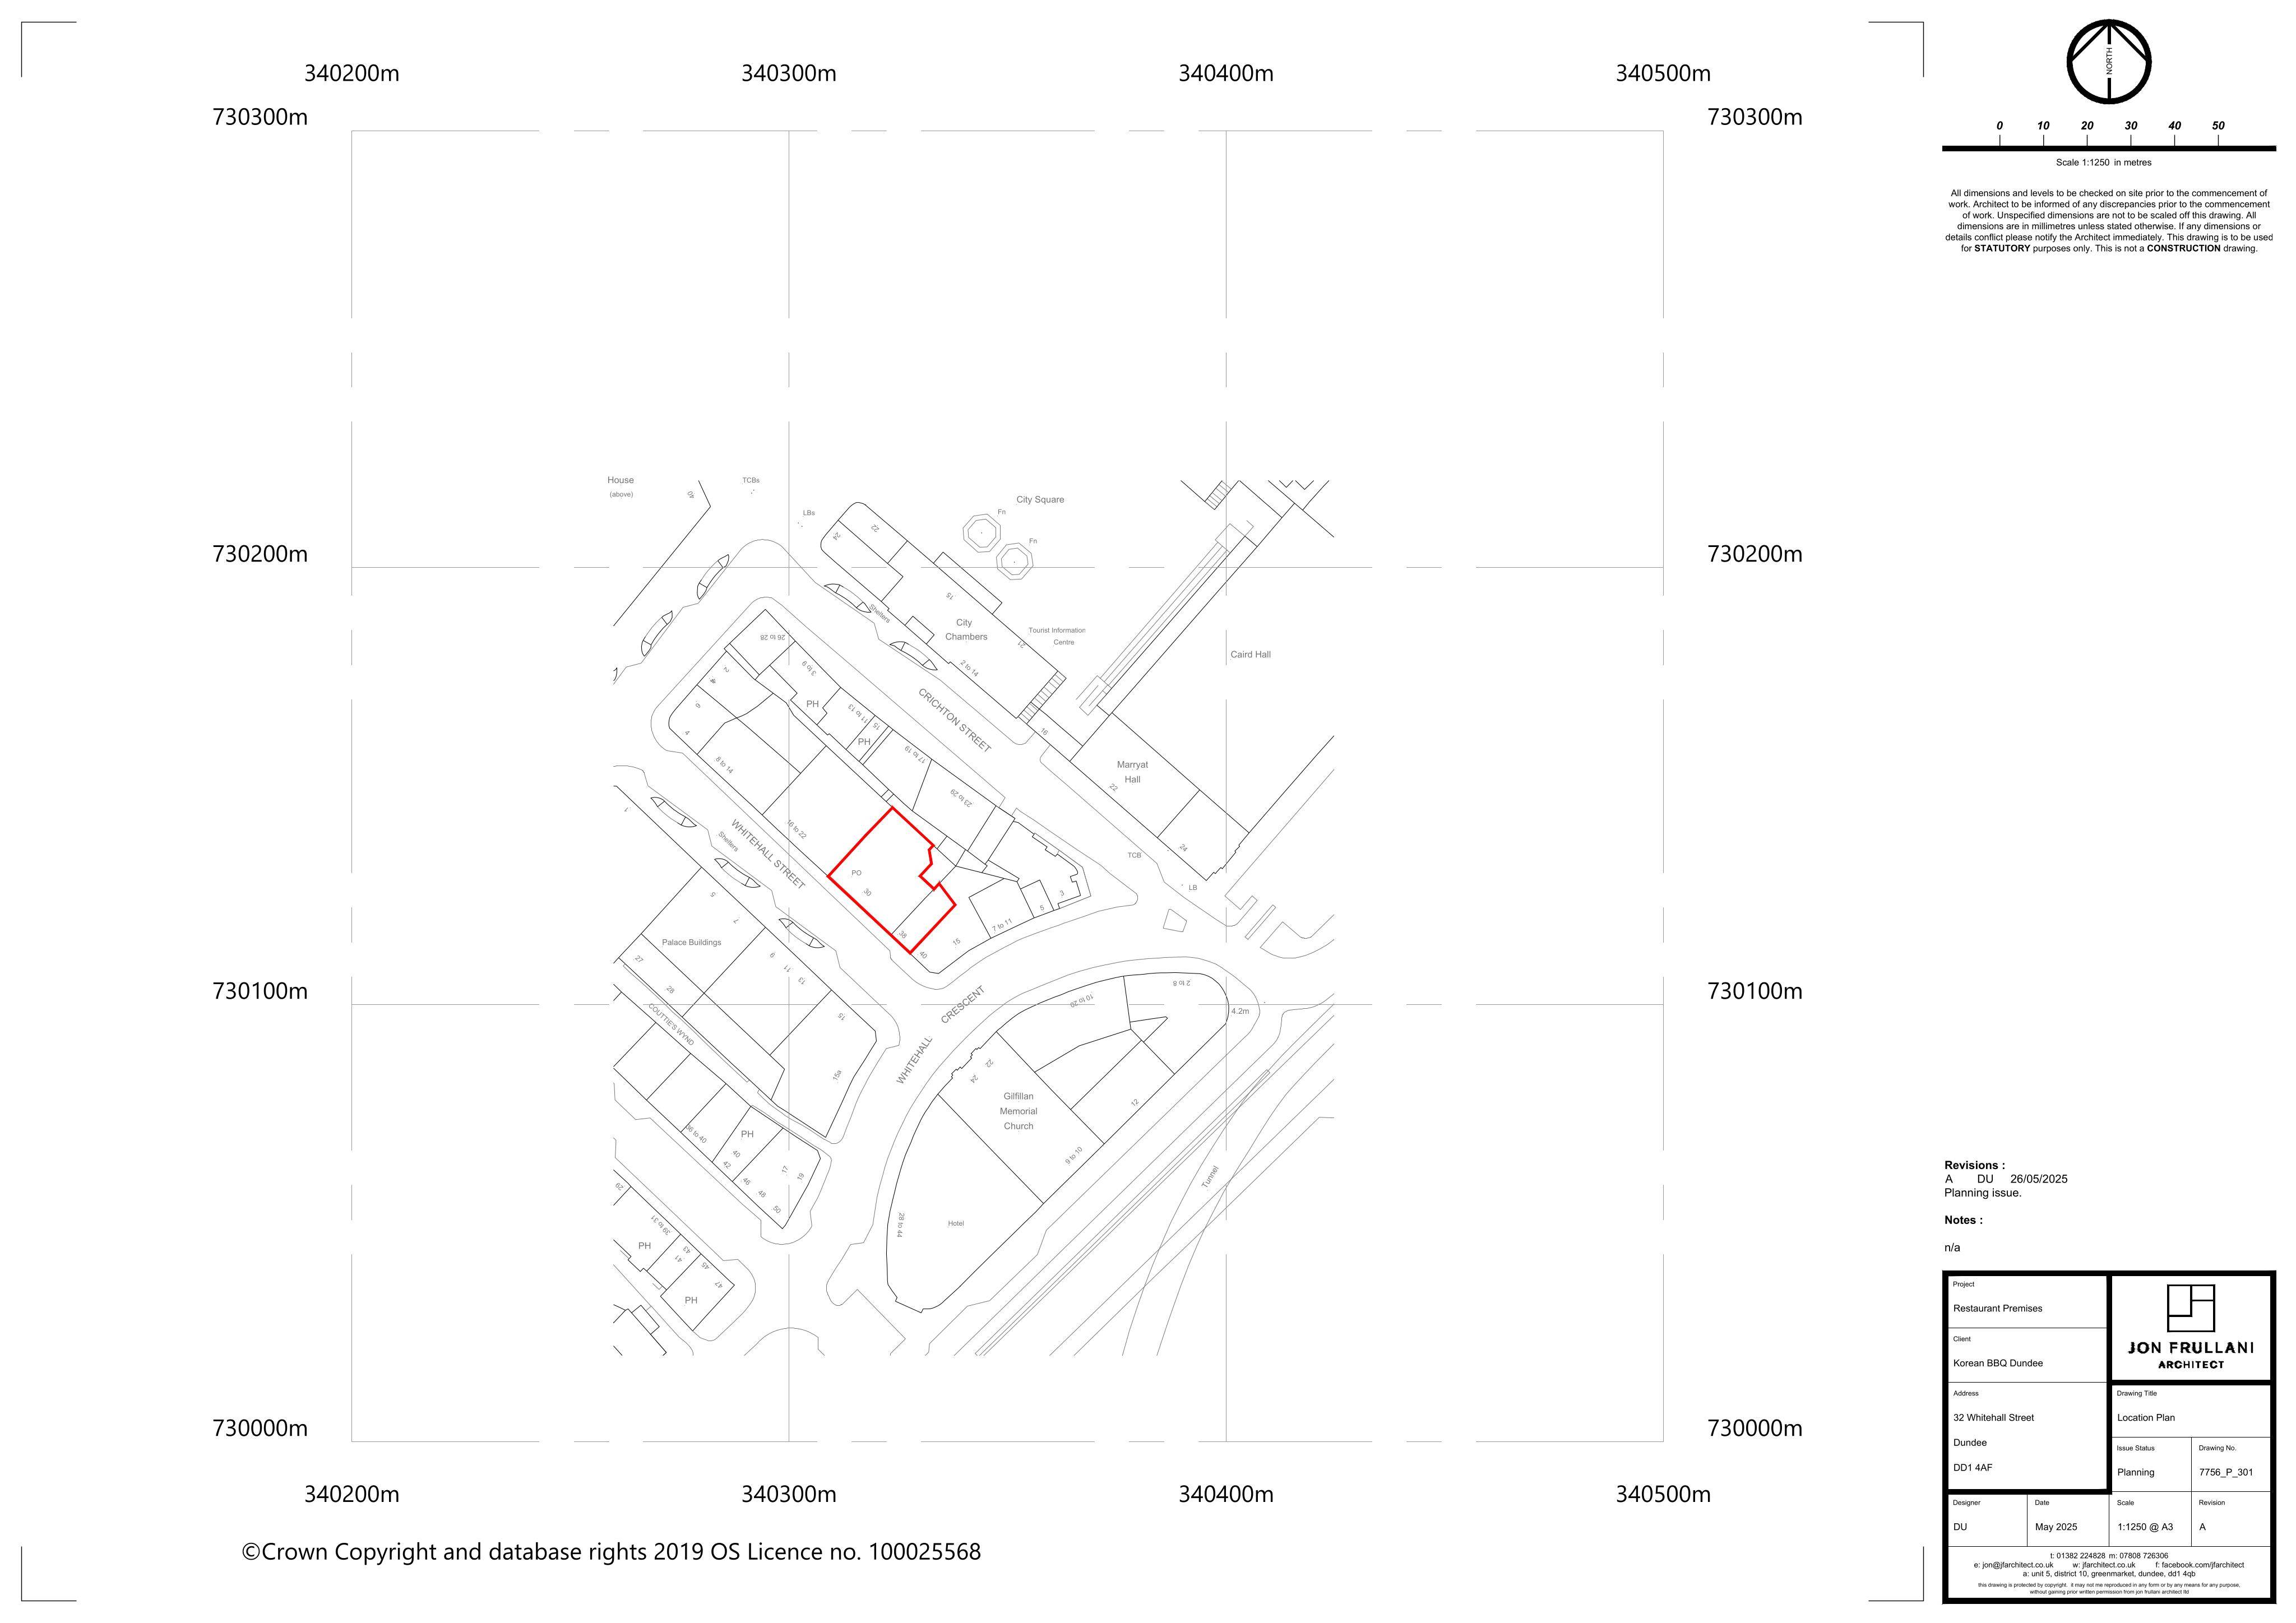Click the WHITEHALL STREET road name
The width and height of the screenshot is (2296, 1623).
coord(767,854)
